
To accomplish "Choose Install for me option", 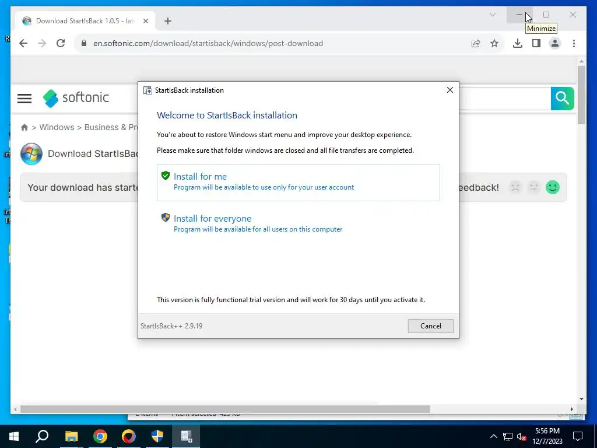I will click(298, 182).
